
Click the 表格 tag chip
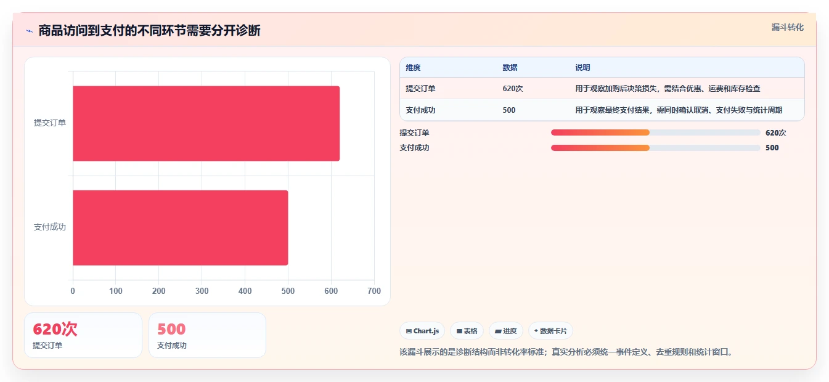click(467, 331)
